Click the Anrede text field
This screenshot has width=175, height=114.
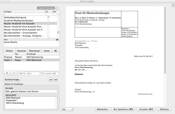[x=31, y=91]
